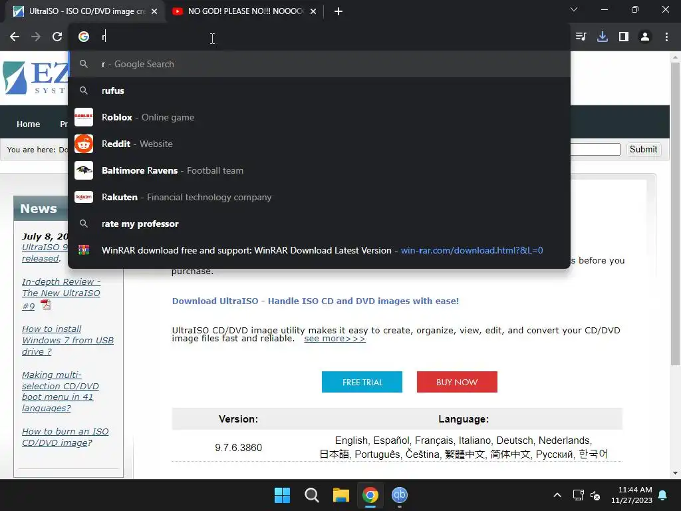Show hidden system tray icons

(x=557, y=495)
